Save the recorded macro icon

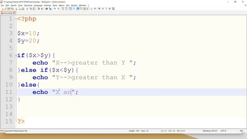pos(113,8)
